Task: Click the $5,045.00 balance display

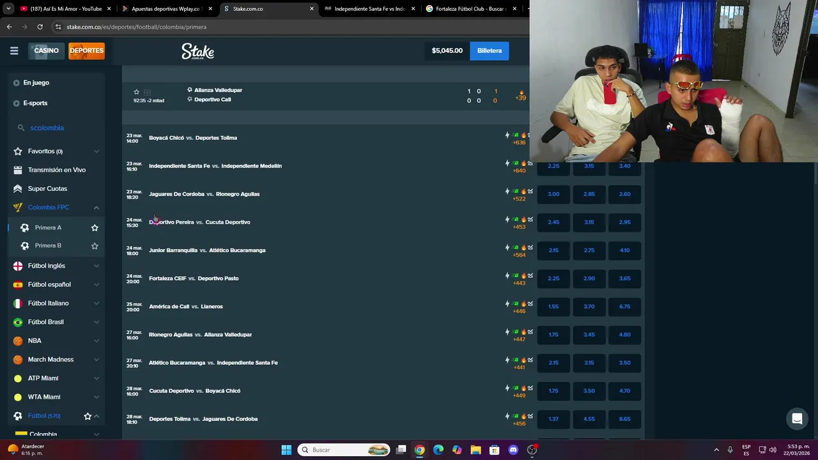Action: (447, 50)
